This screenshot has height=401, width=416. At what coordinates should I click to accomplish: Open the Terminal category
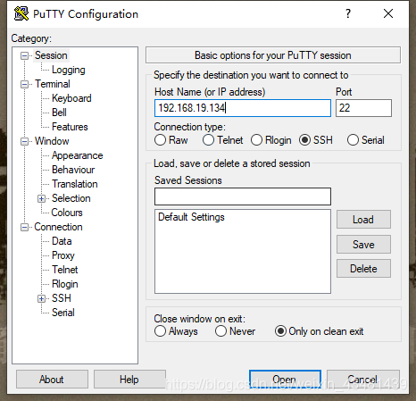[x=53, y=84]
